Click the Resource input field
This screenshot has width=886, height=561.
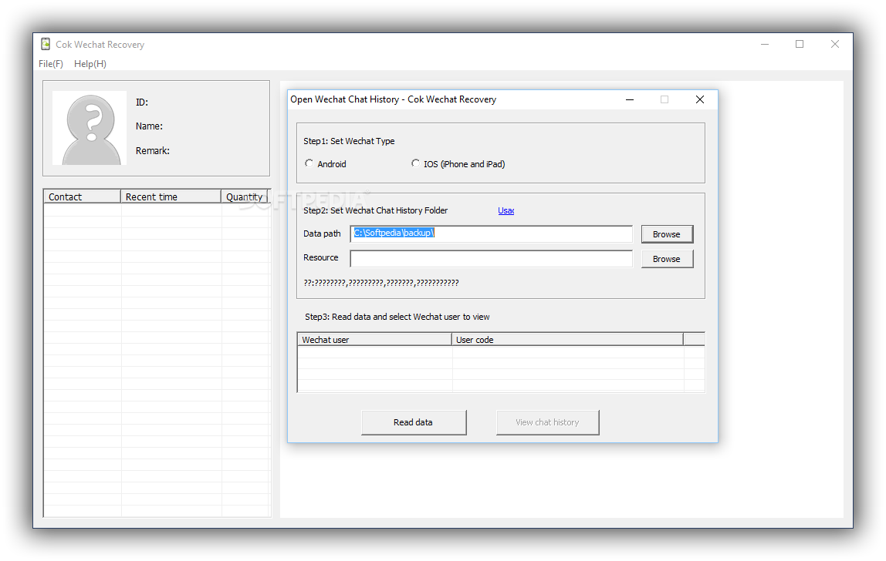coord(491,258)
